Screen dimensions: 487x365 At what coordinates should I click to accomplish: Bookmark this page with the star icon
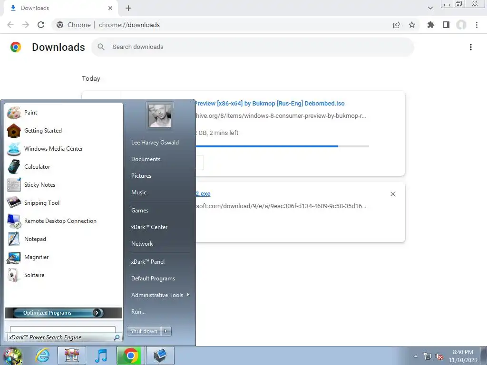(412, 25)
